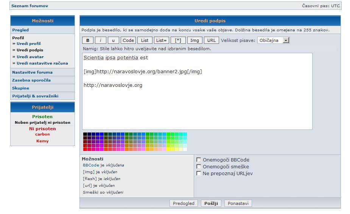Check Ne prepoznaj URLjev option
350x214 pixels.
click(x=199, y=173)
